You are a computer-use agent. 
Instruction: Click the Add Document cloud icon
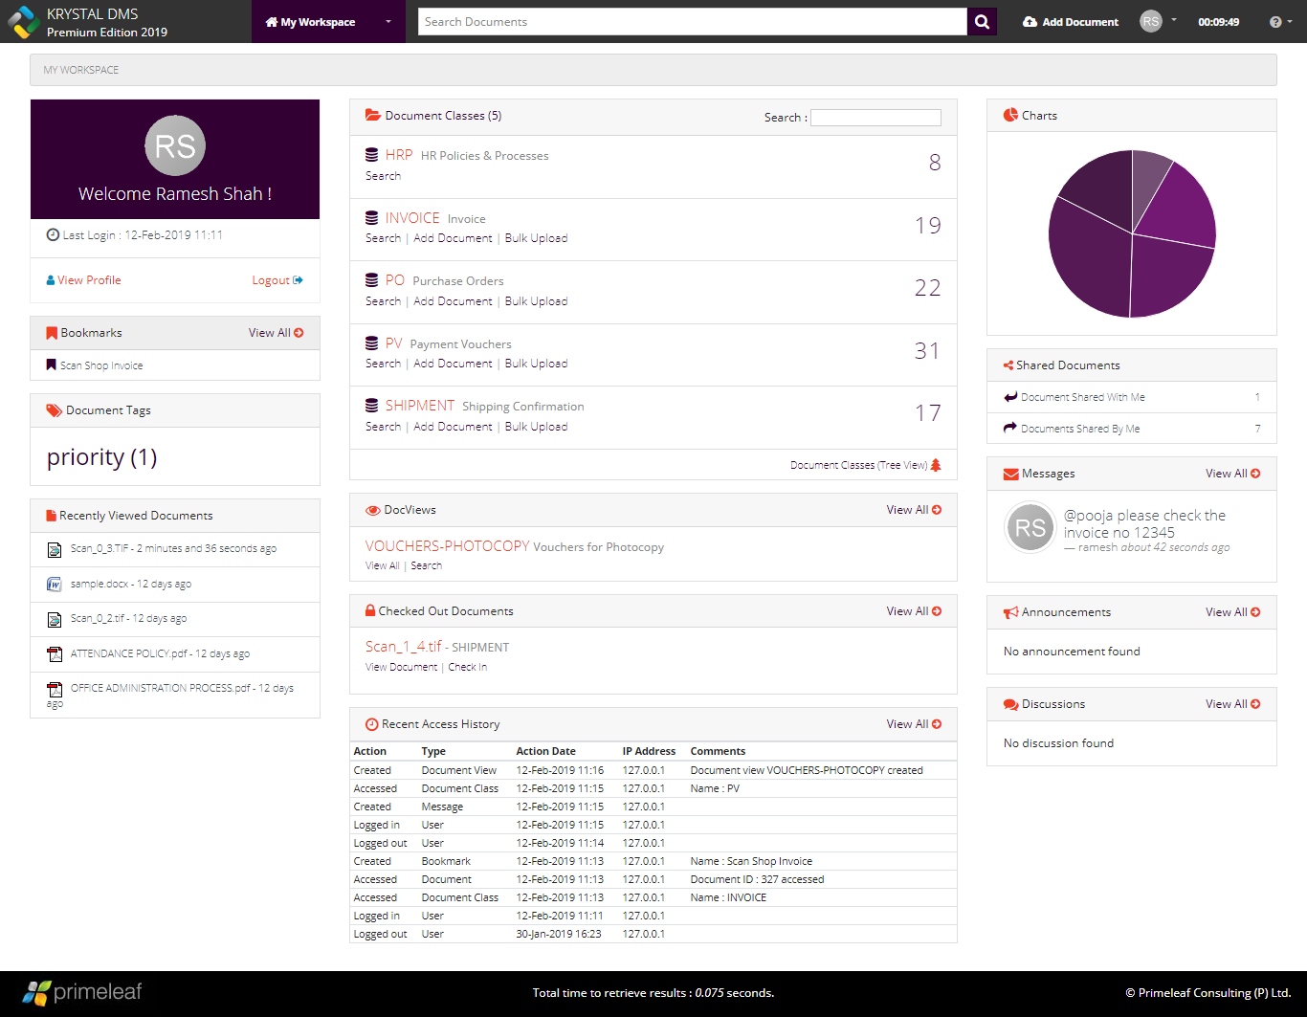[x=1030, y=22]
